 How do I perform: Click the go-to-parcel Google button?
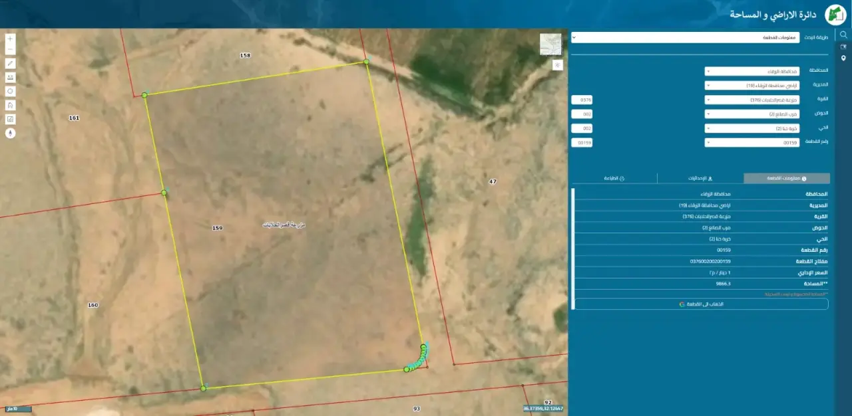coord(702,304)
